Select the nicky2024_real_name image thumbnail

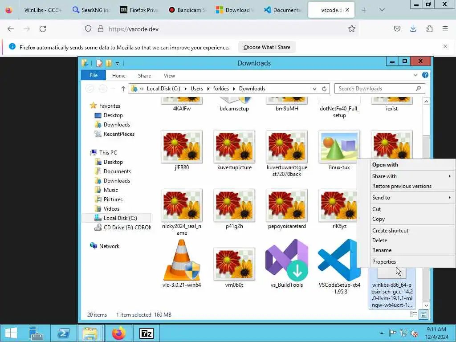coord(182,205)
